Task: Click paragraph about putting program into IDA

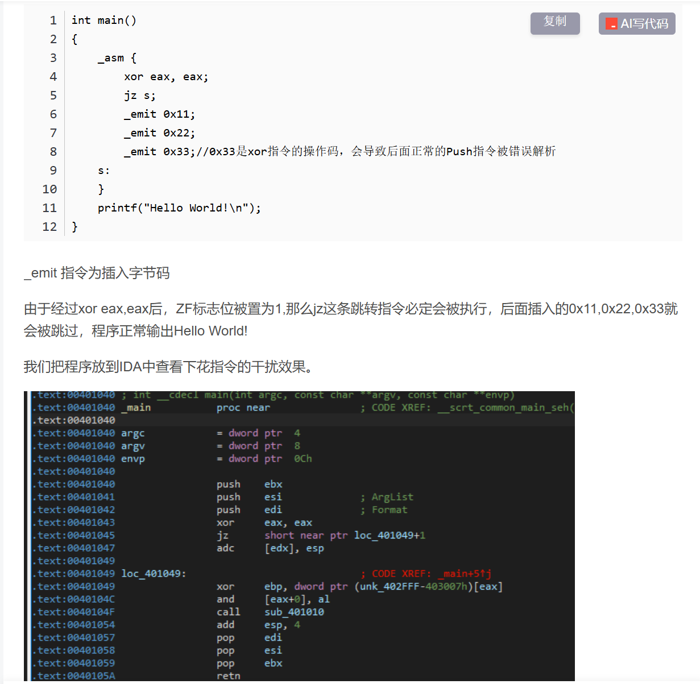Action: (168, 367)
